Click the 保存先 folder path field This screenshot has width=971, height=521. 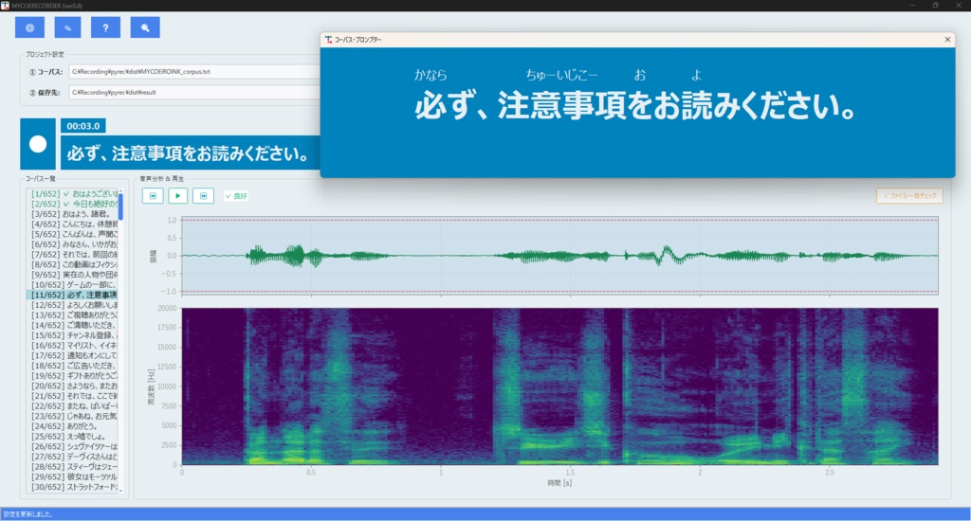pyautogui.click(x=193, y=92)
